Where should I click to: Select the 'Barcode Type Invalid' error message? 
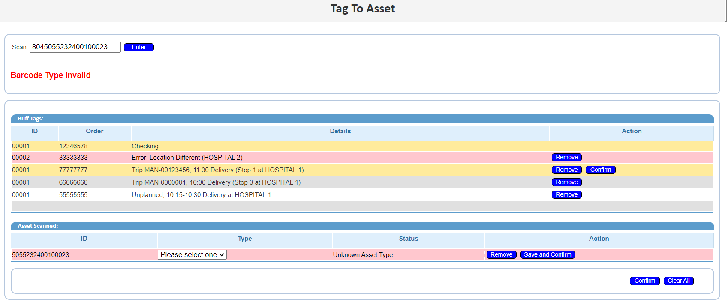point(51,75)
